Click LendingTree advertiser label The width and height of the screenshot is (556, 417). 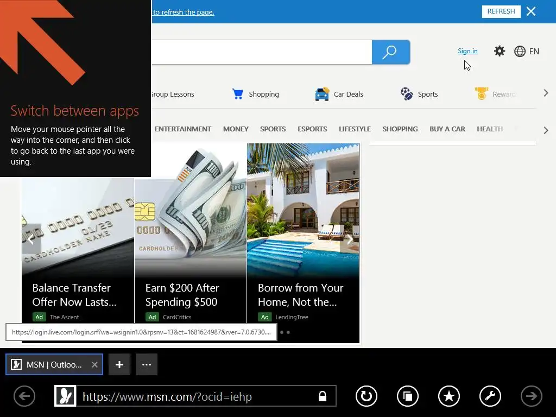click(x=292, y=317)
